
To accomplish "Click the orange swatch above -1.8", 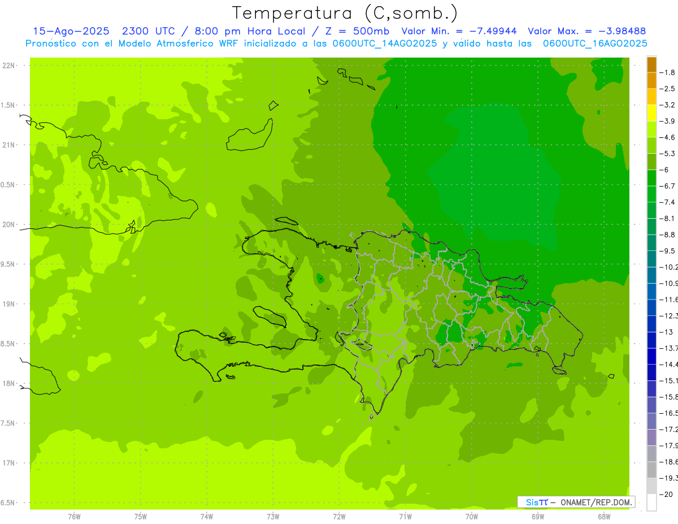I will [651, 64].
